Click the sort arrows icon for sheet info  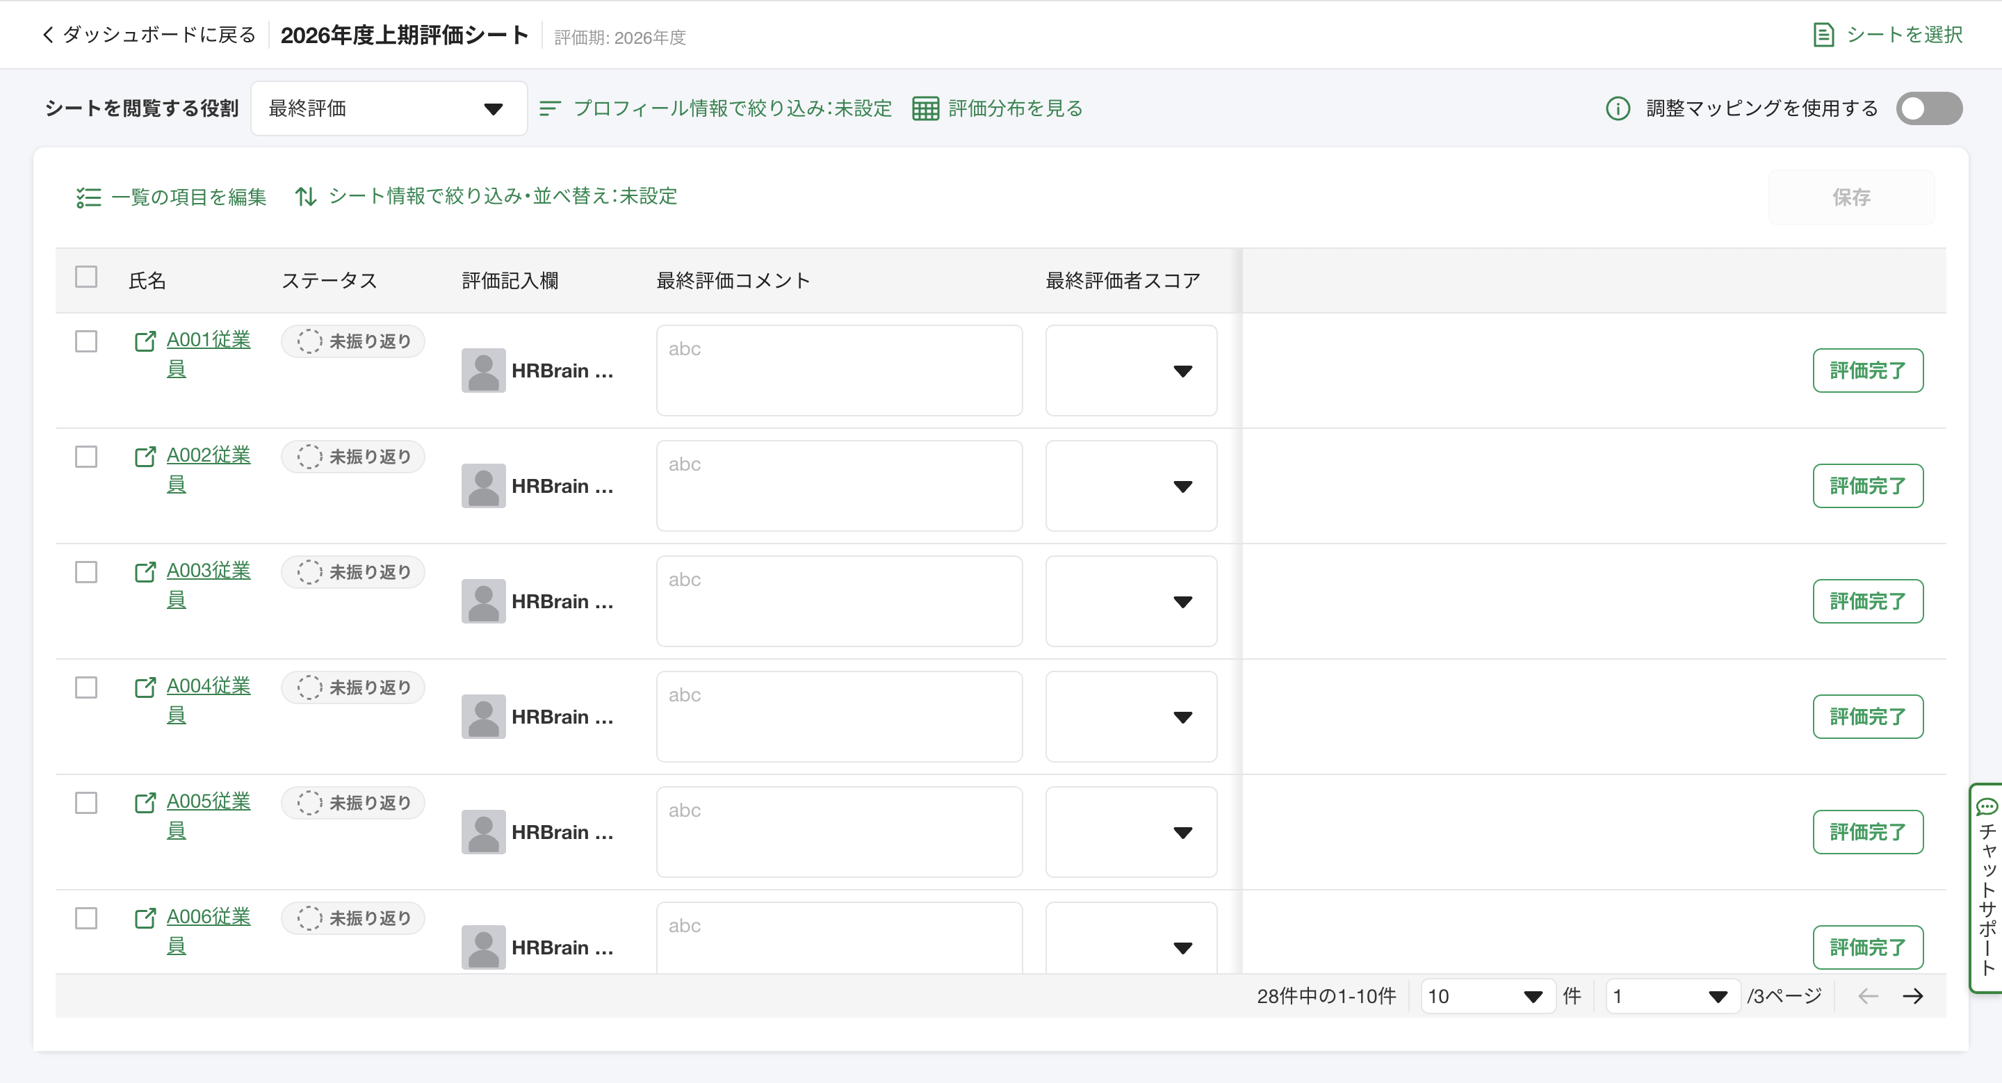(305, 197)
